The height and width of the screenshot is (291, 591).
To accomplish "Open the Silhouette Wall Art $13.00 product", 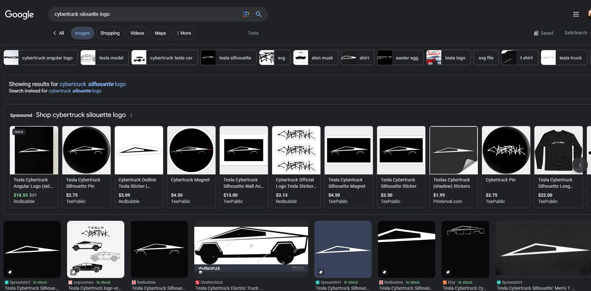I will (x=244, y=167).
